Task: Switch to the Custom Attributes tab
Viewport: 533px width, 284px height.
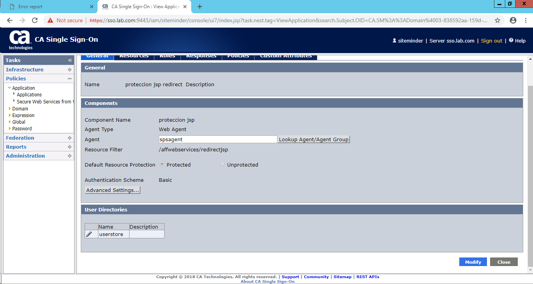Action: [286, 56]
